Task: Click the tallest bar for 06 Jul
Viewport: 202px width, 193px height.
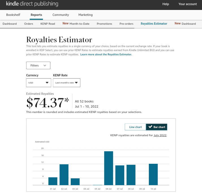Action: (x=109, y=168)
